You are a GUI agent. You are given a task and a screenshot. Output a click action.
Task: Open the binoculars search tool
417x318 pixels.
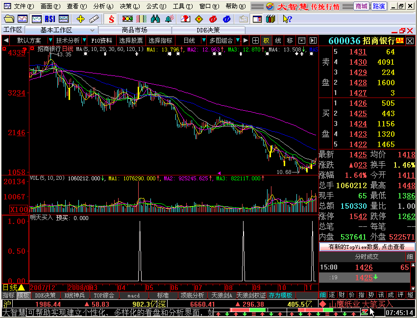click(155, 19)
